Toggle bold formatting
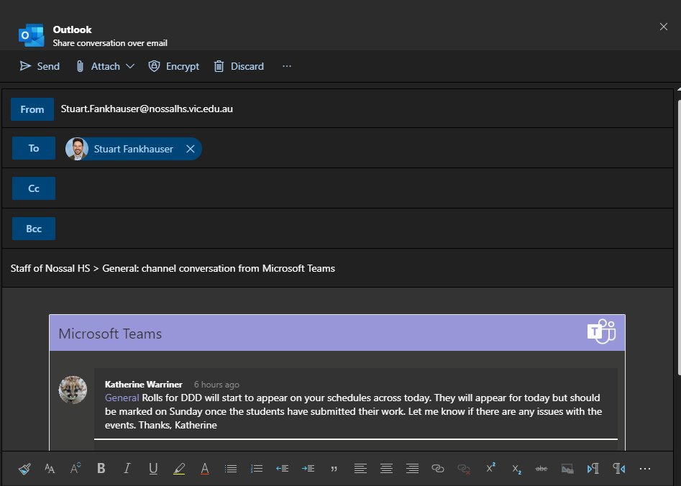681x486 pixels. click(101, 468)
